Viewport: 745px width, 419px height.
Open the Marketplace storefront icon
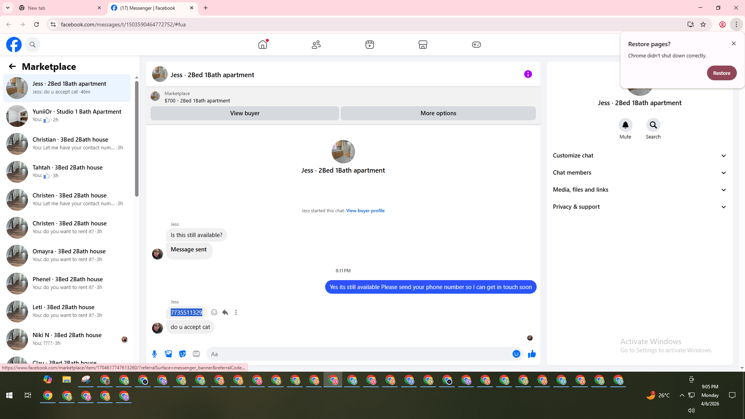pos(423,45)
